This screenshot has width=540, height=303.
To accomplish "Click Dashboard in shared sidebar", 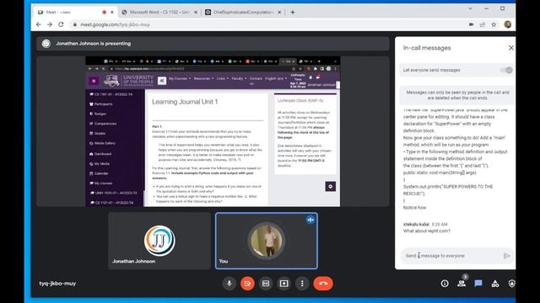I will (x=100, y=154).
